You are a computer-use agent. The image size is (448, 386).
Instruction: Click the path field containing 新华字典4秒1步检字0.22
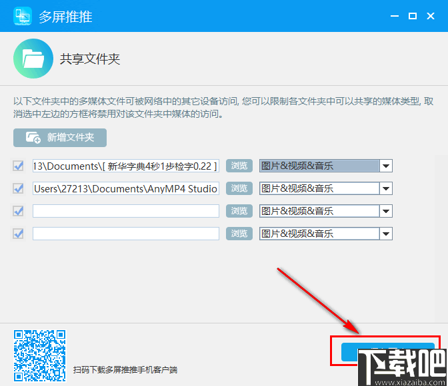point(126,166)
